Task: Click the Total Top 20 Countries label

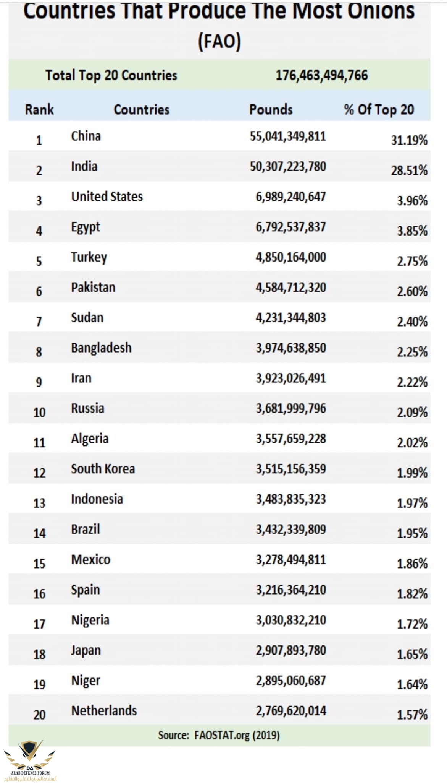Action: [x=111, y=75]
